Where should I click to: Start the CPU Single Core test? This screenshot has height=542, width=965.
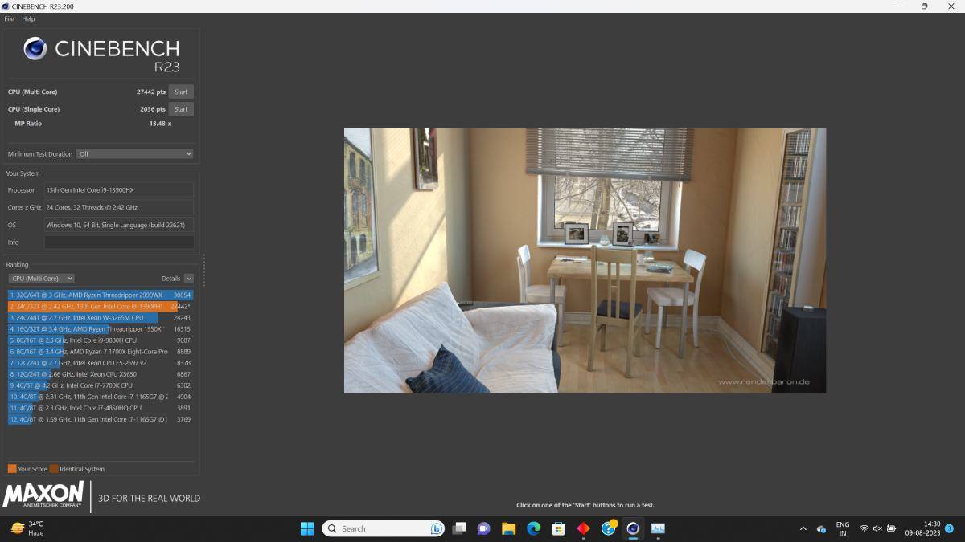tap(181, 109)
